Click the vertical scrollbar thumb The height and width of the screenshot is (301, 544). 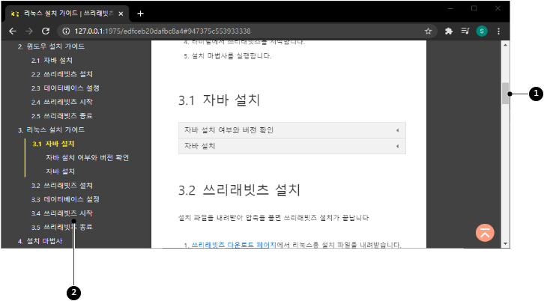click(x=505, y=94)
